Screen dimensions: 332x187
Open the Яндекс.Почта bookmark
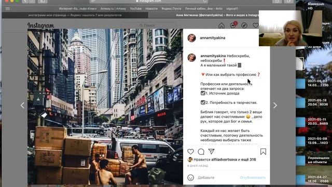click(171, 9)
